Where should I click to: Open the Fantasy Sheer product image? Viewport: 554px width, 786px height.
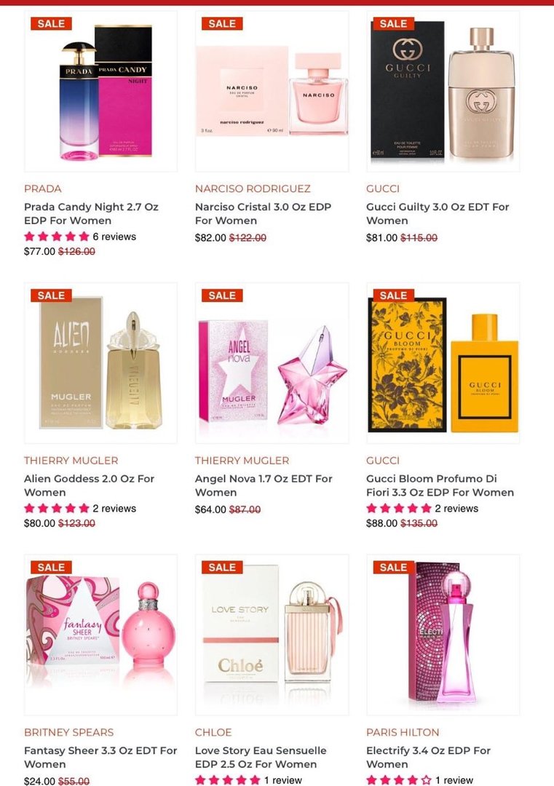pyautogui.click(x=100, y=635)
